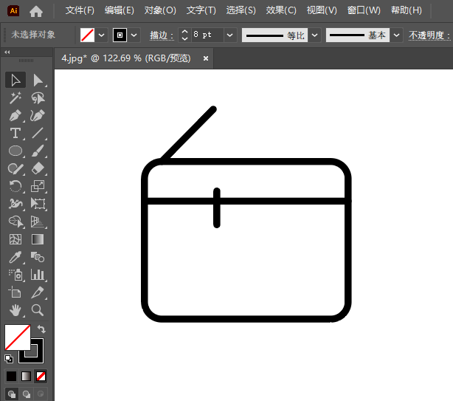Image resolution: width=453 pixels, height=401 pixels.
Task: Select the Shaper tool
Action: (15, 168)
